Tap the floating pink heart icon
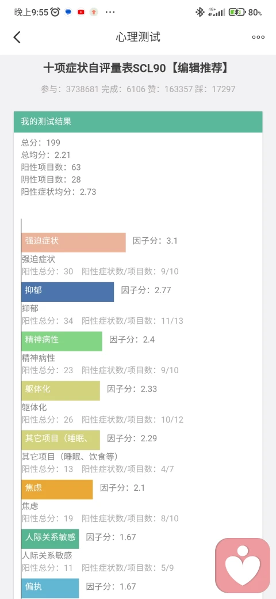The width and height of the screenshot is (276, 599). [243, 566]
